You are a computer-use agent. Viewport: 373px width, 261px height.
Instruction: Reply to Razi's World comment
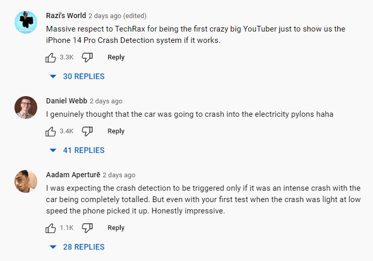[x=116, y=57]
